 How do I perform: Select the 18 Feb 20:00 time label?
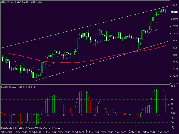(21, 132)
